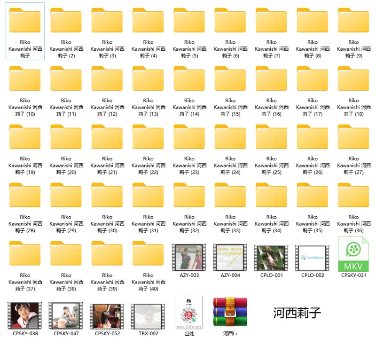Select the CPSKY-052 video thumbnail
The image size is (376, 346).
[107, 315]
